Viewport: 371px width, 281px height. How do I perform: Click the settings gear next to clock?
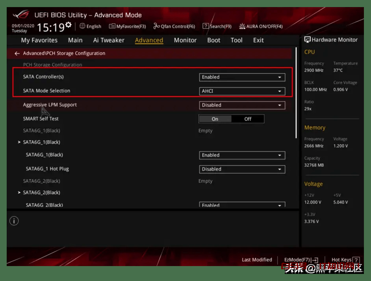click(69, 25)
